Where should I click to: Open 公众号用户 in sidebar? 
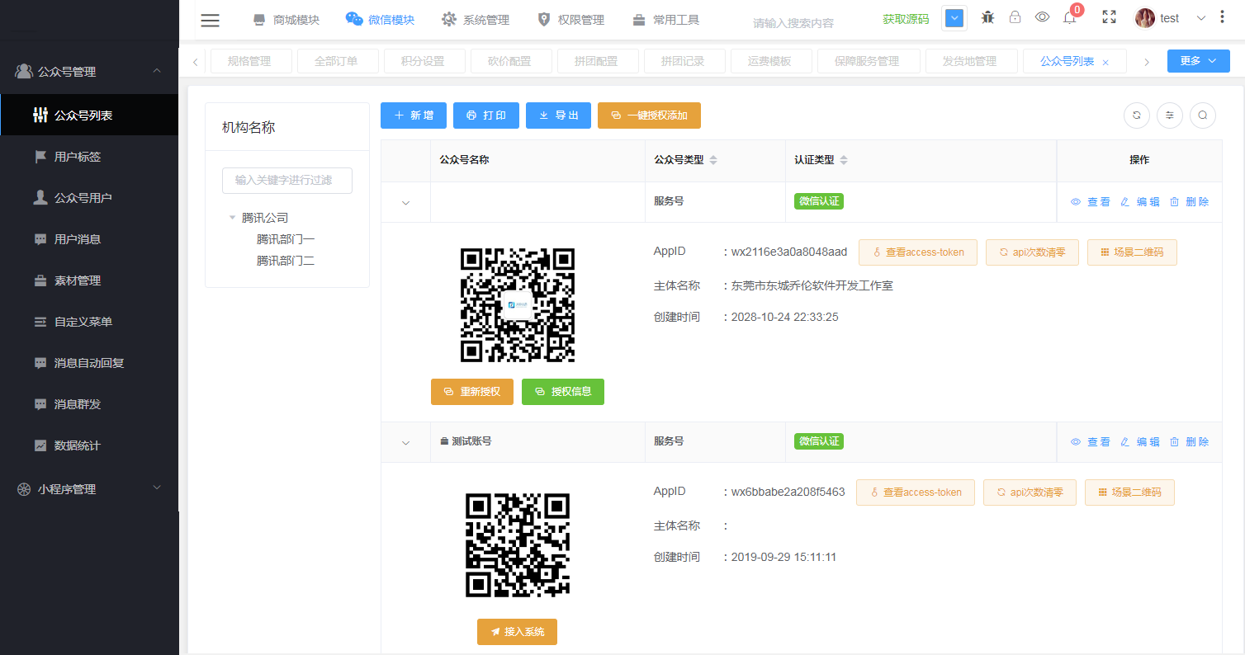pos(89,198)
